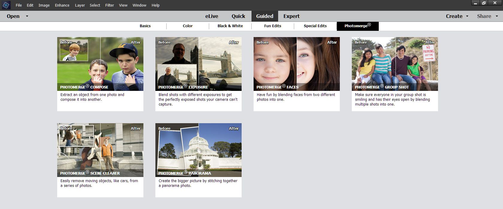Click 'Easily remove moving objects' description

point(99,183)
